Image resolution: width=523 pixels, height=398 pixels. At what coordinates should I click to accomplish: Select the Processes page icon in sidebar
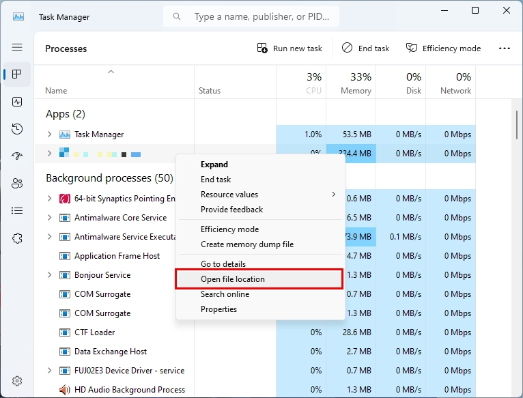click(x=17, y=74)
